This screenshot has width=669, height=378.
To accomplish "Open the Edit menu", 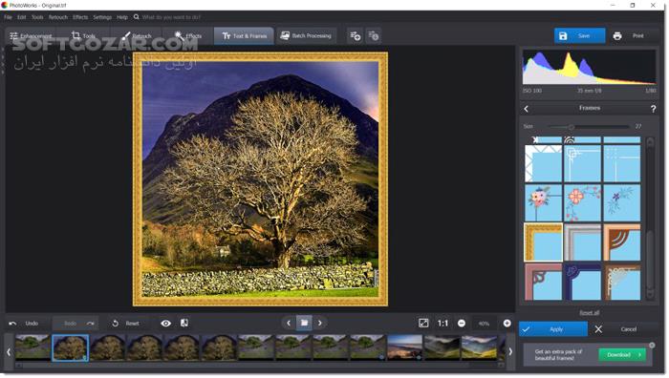I will click(21, 17).
